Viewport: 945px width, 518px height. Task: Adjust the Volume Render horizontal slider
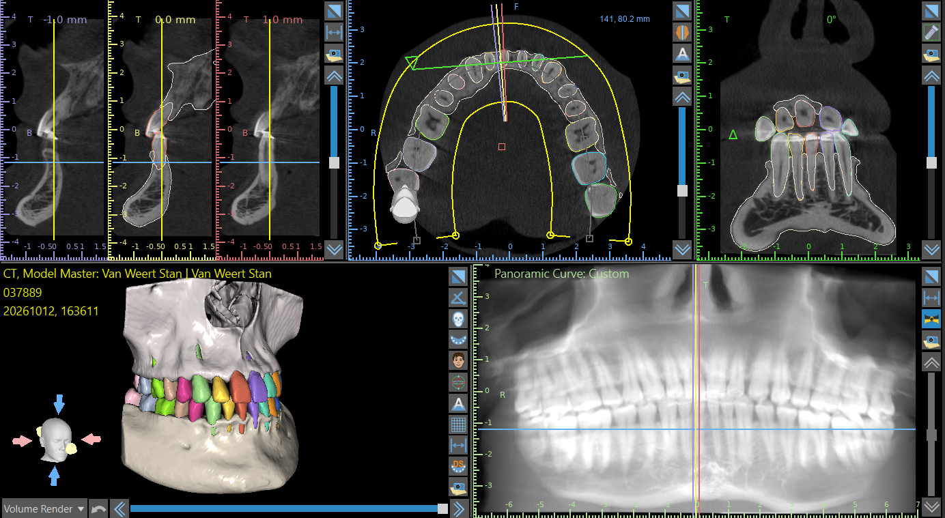(x=442, y=508)
